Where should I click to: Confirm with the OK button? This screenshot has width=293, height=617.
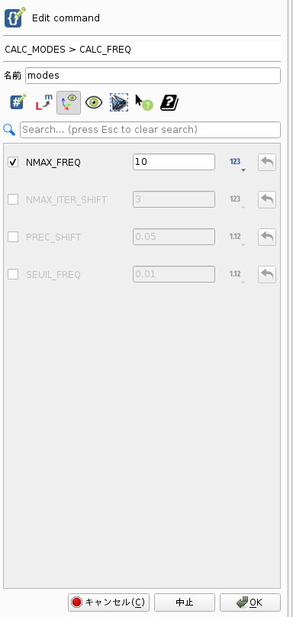pos(250,602)
